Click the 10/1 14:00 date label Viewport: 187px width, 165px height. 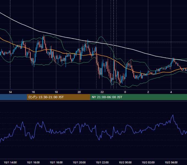point(10,162)
